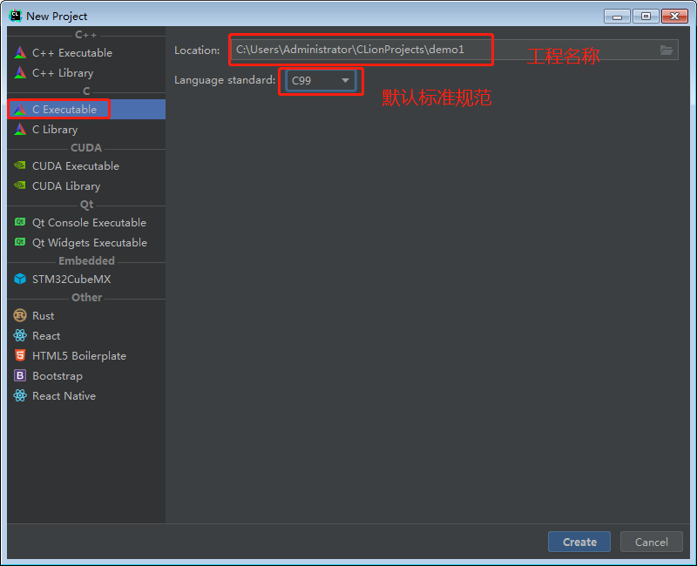Click the C++ Executable project icon
The height and width of the screenshot is (566, 697).
coord(20,53)
